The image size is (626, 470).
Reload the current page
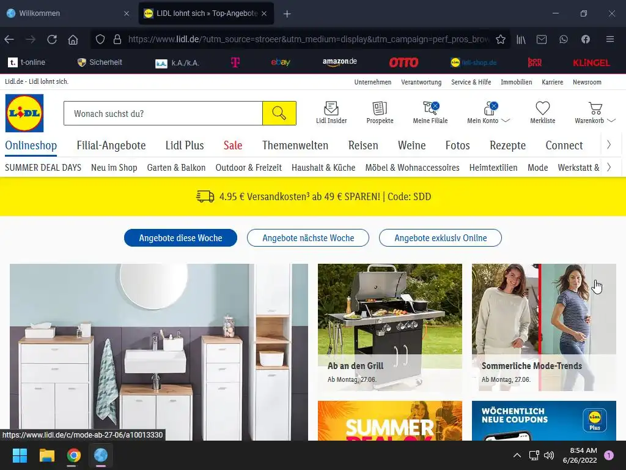[x=52, y=39]
